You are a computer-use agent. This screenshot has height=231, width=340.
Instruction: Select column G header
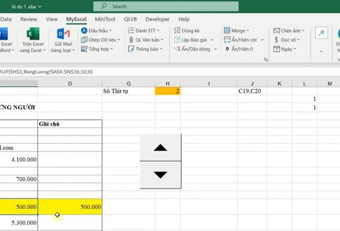[129, 83]
